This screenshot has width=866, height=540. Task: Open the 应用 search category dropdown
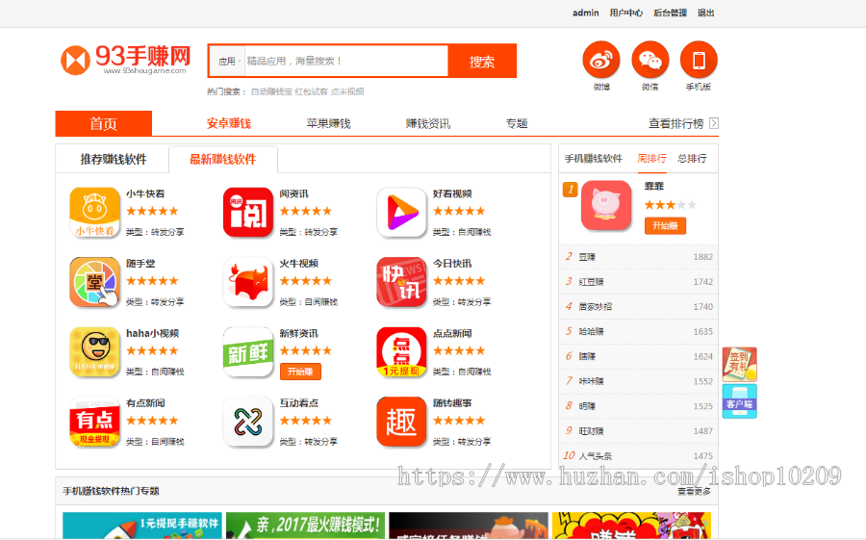[x=229, y=62]
